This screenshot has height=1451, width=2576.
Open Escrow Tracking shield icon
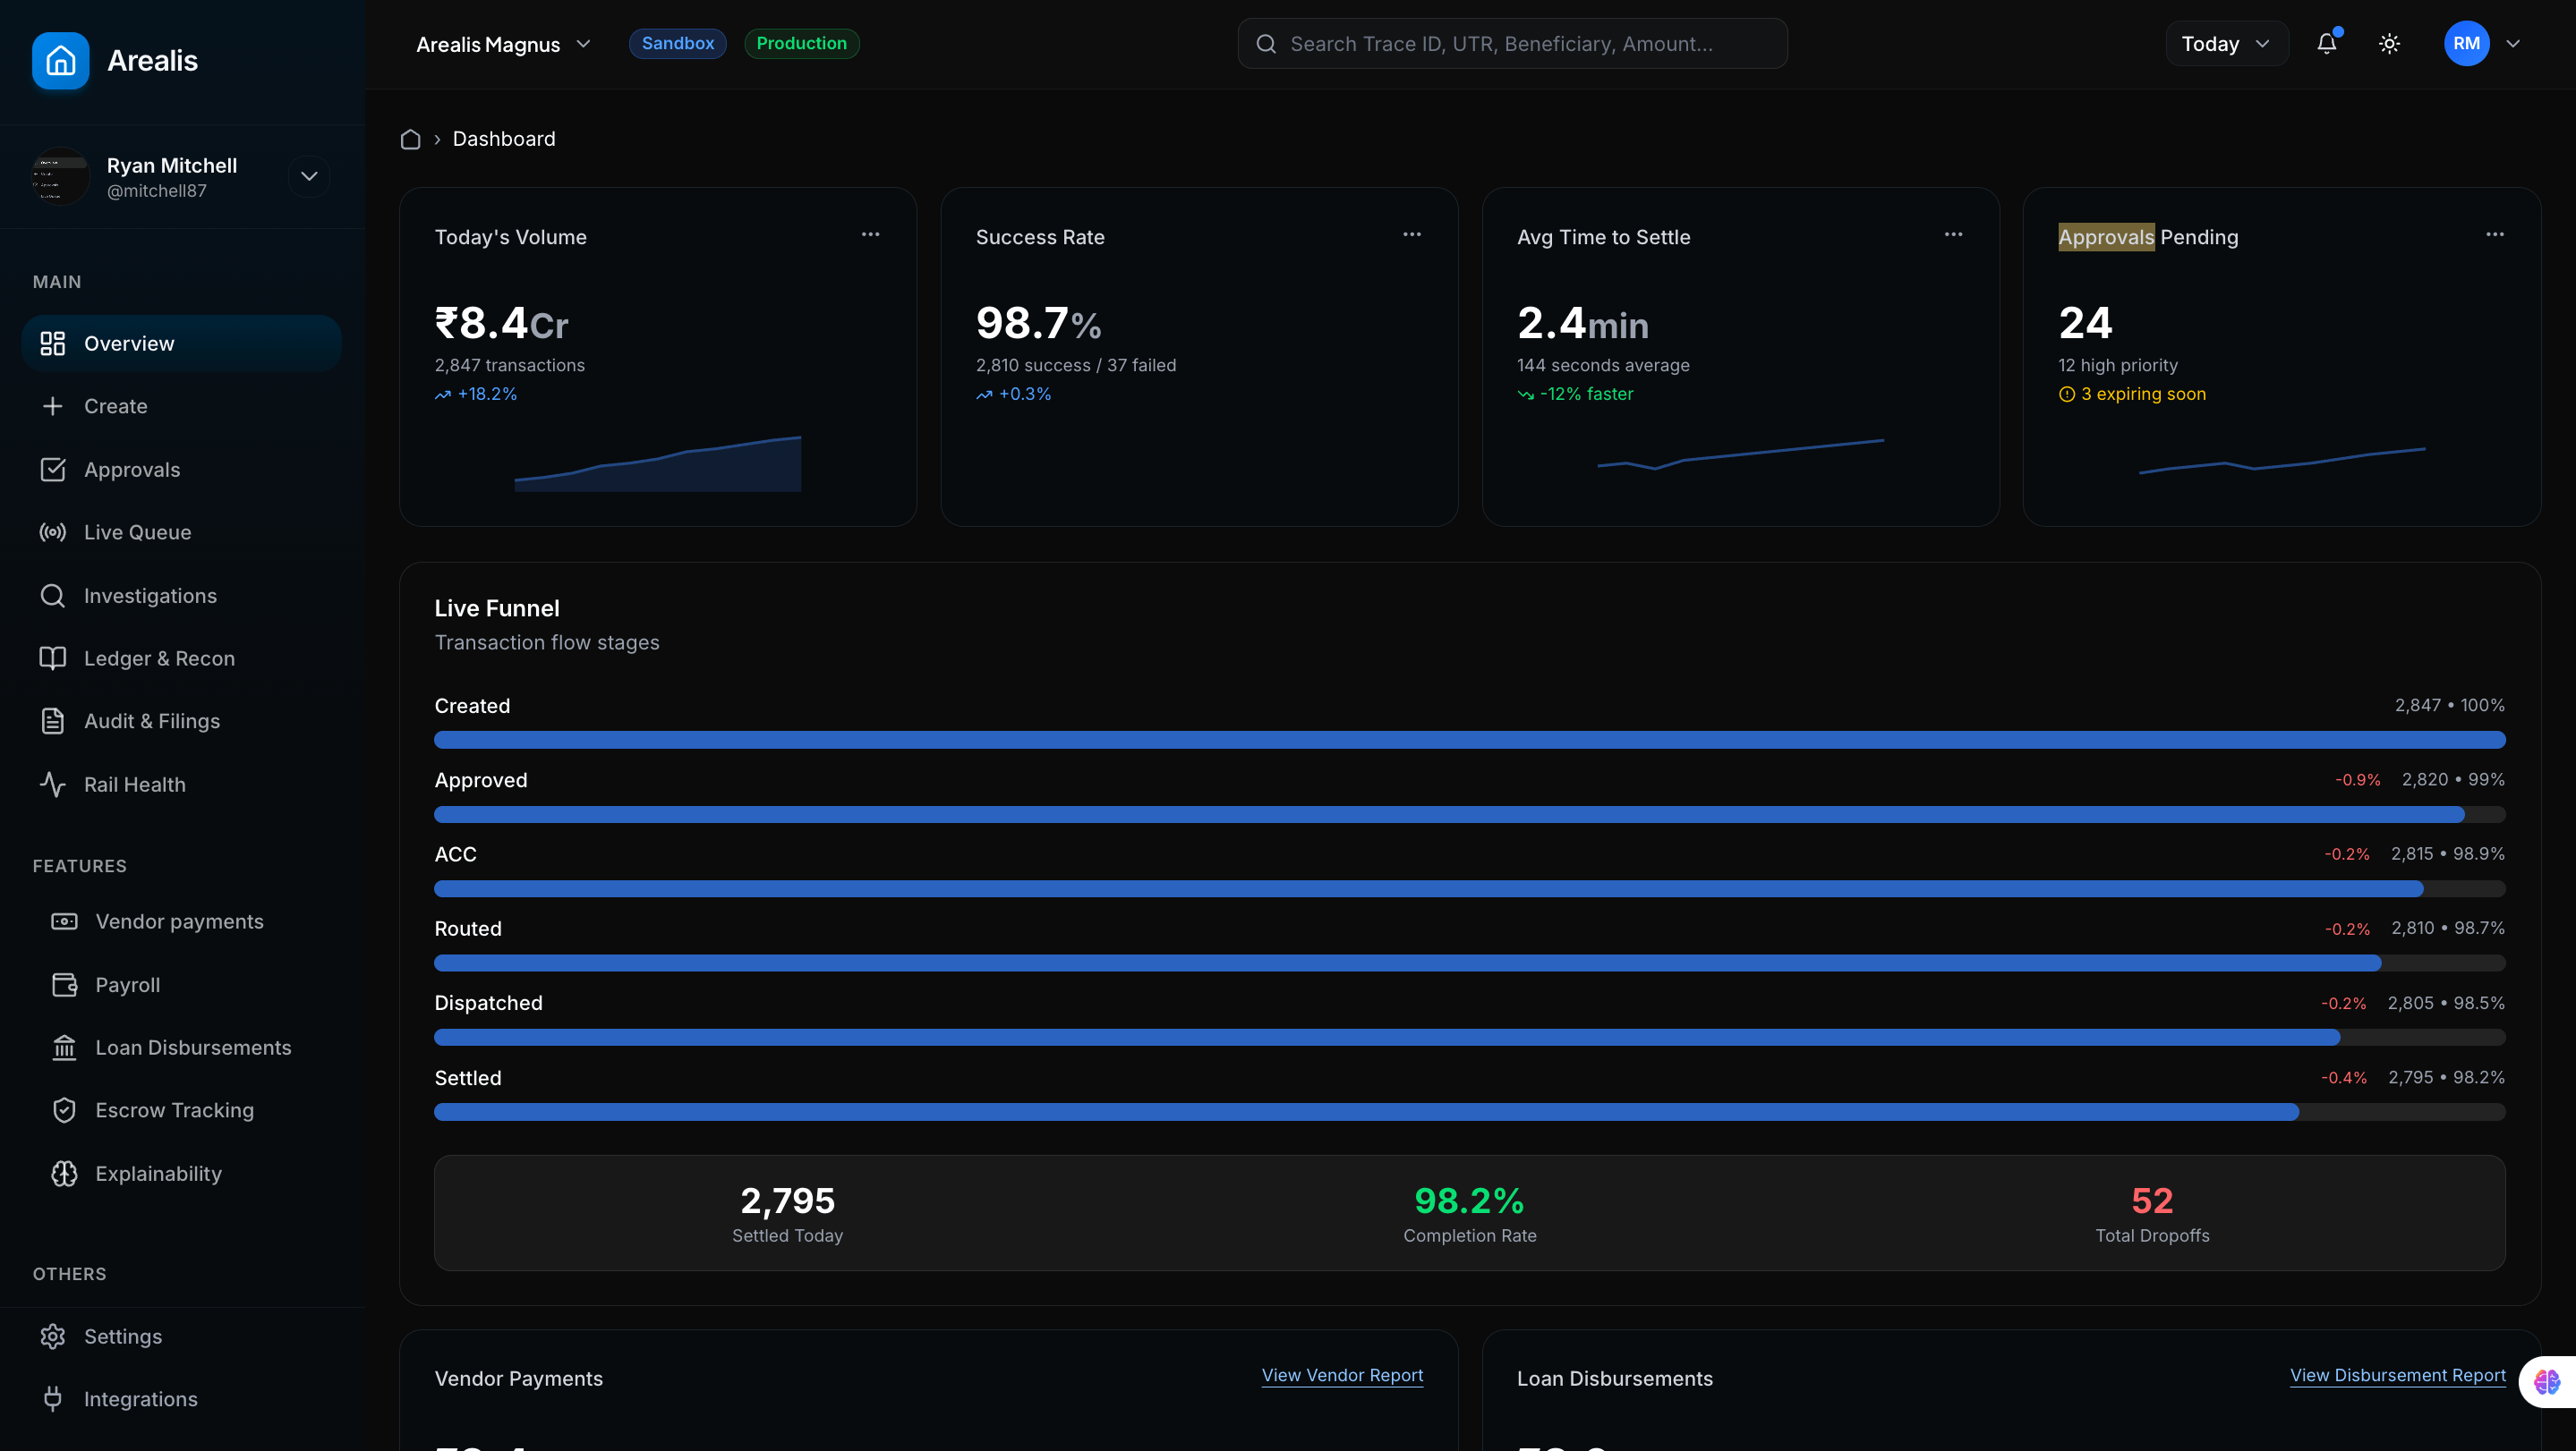click(64, 1110)
